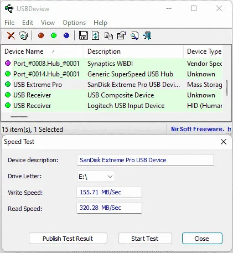Click the floppy disk save icon
Screen dimensions: 233x253
[84, 35]
